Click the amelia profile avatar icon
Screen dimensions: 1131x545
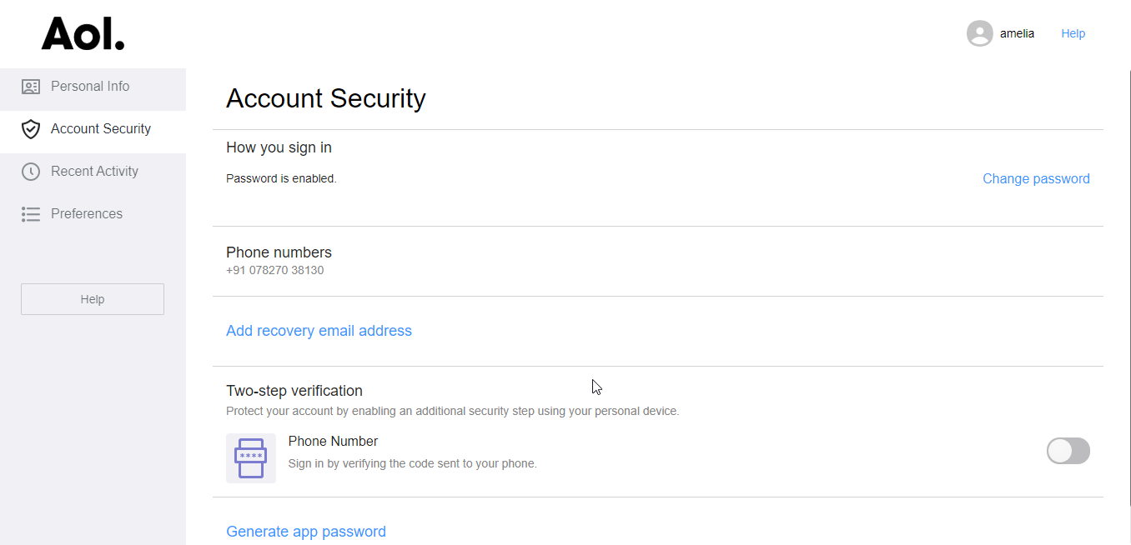[x=979, y=33]
